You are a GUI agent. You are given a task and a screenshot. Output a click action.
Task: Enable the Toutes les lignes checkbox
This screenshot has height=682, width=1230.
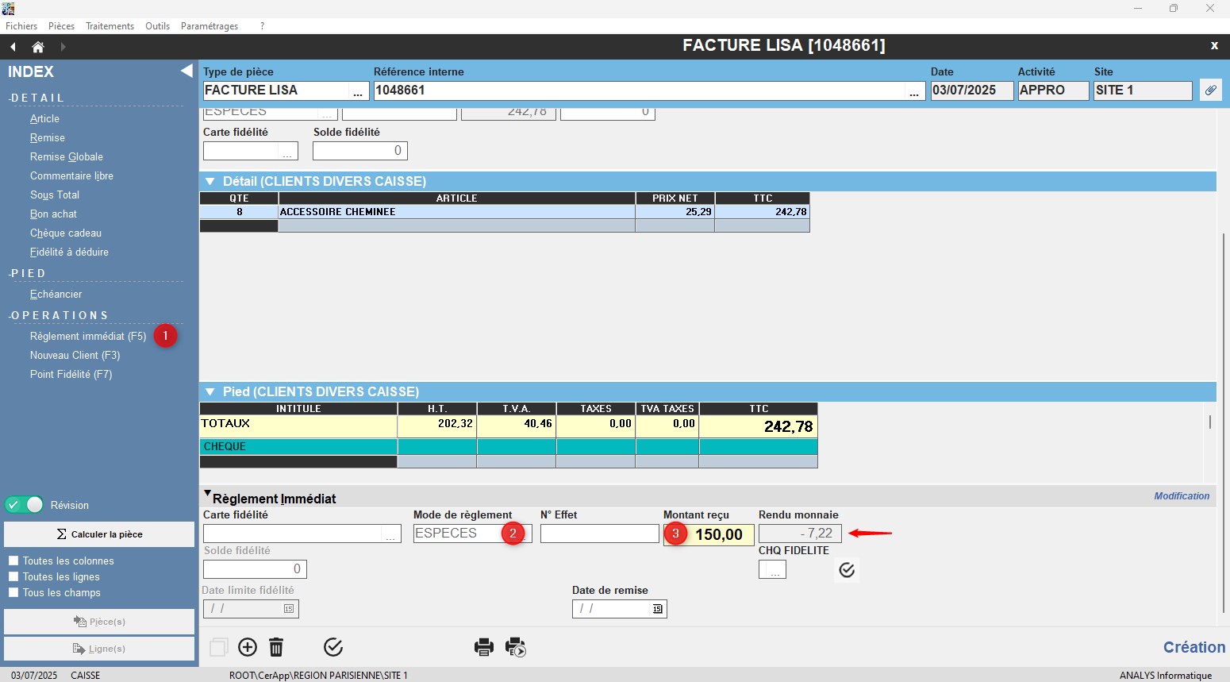13,576
